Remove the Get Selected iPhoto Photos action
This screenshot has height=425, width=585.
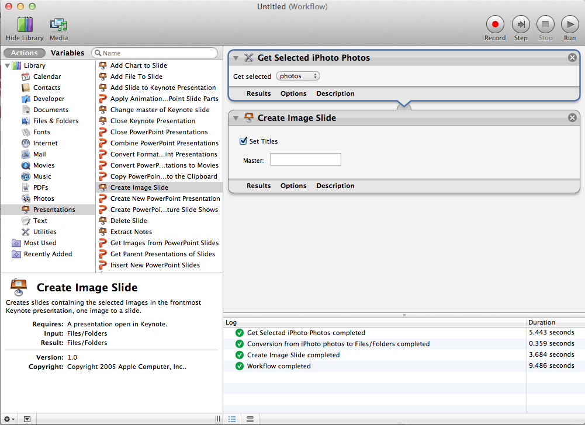(x=572, y=57)
